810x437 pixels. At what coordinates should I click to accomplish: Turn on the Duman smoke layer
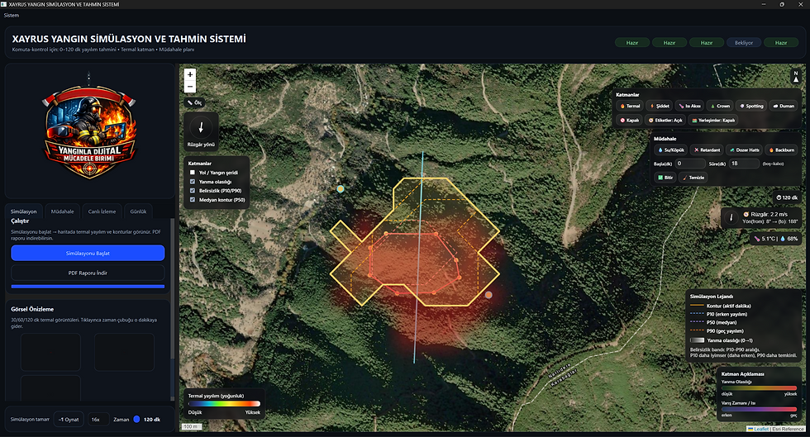784,106
